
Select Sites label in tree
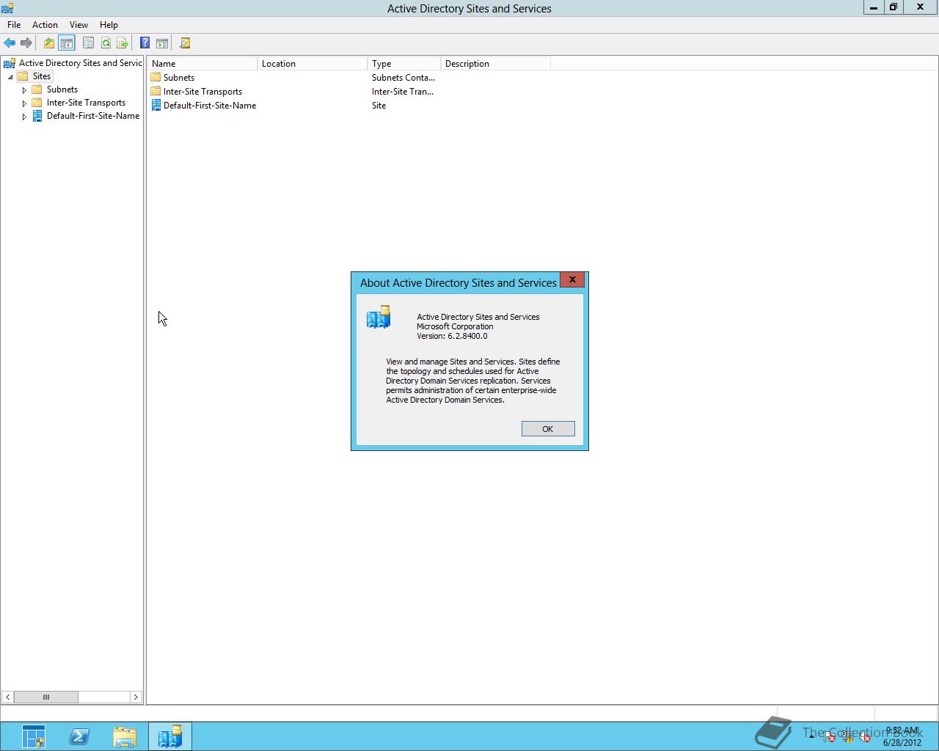click(42, 76)
